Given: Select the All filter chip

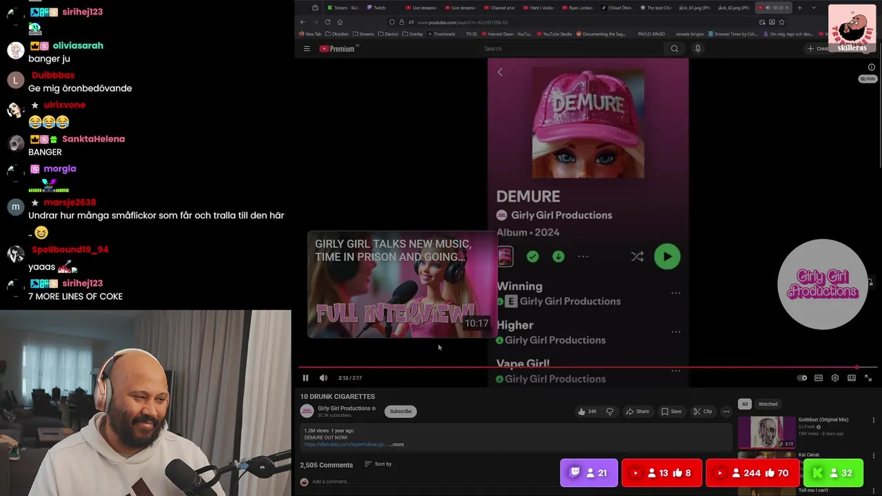Looking at the screenshot, I should tap(744, 404).
